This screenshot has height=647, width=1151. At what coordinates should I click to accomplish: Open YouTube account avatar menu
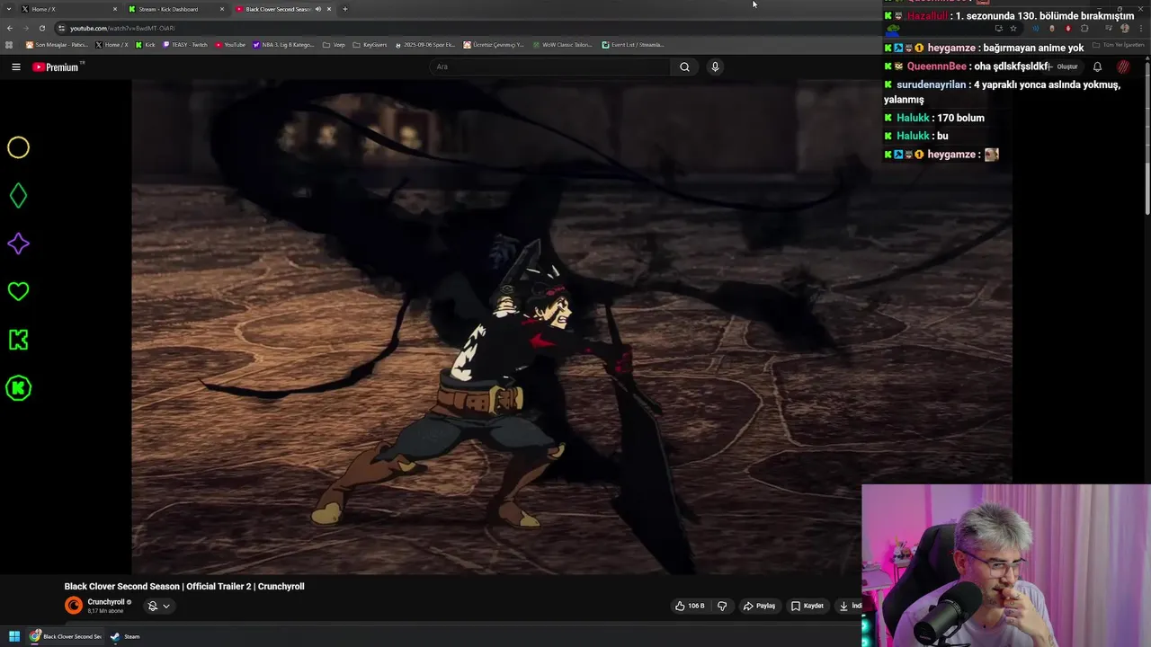(1123, 66)
